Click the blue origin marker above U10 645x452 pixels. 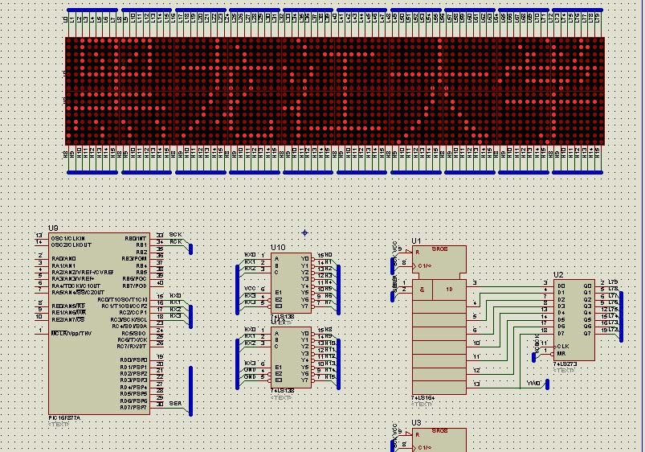(x=305, y=233)
